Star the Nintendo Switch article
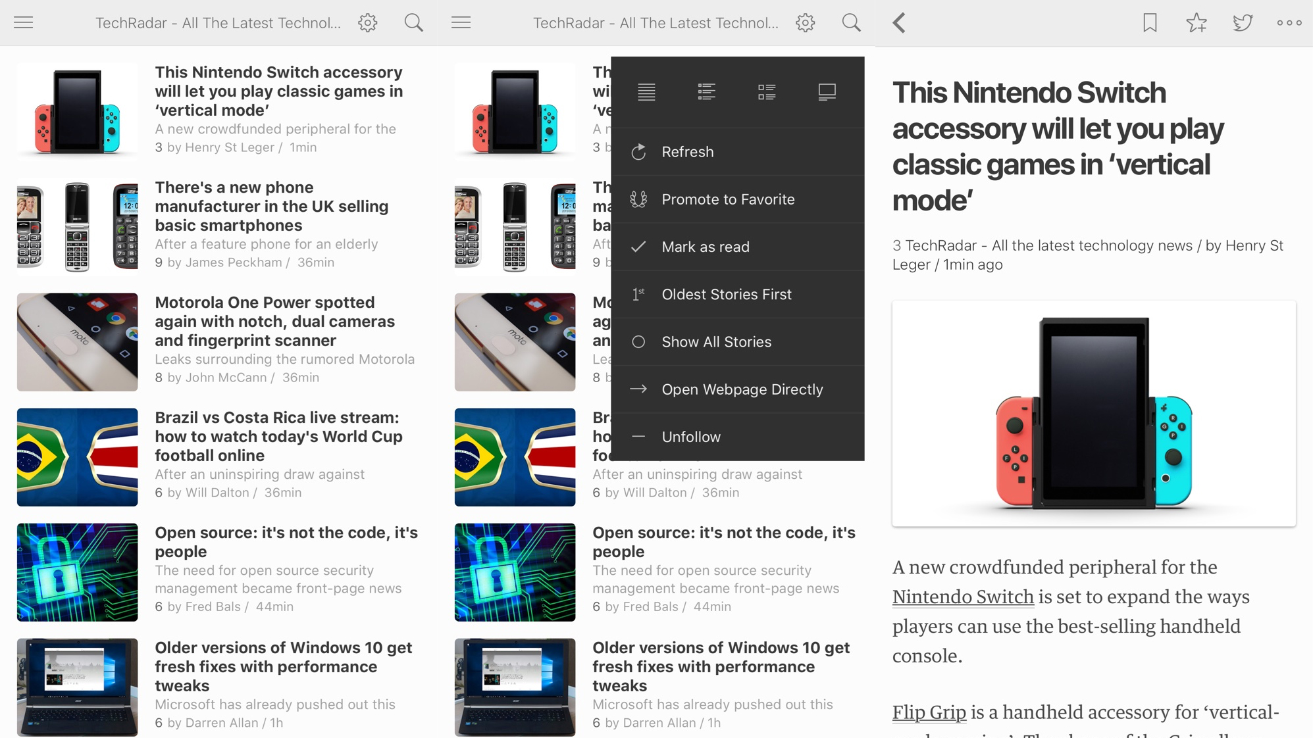 click(1197, 23)
